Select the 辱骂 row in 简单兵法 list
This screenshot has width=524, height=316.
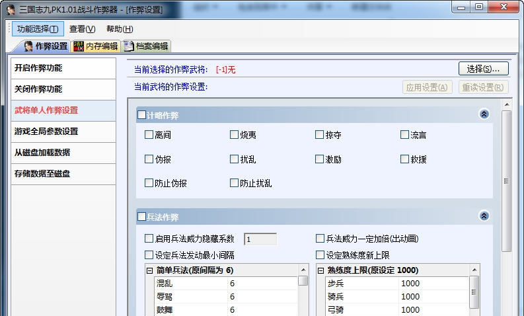pyautogui.click(x=226, y=297)
